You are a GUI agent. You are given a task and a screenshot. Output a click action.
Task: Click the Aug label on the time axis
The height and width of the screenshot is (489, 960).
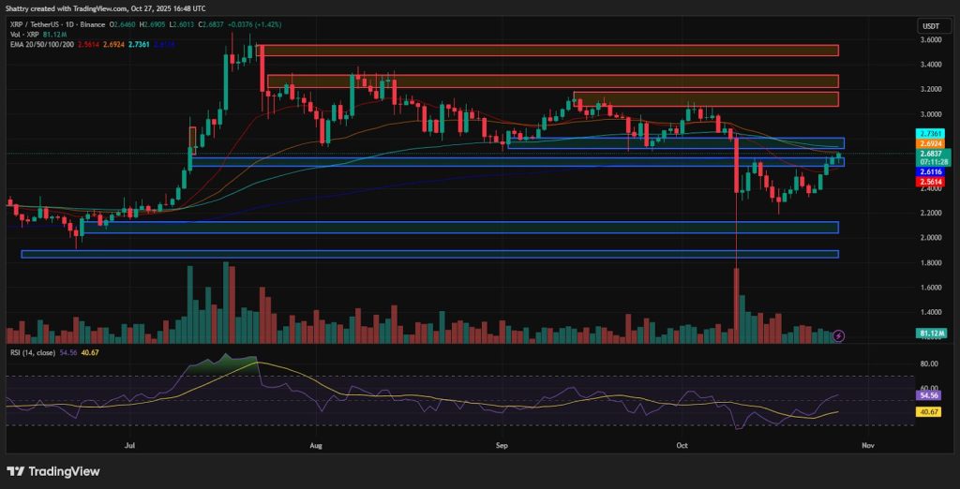click(x=315, y=449)
